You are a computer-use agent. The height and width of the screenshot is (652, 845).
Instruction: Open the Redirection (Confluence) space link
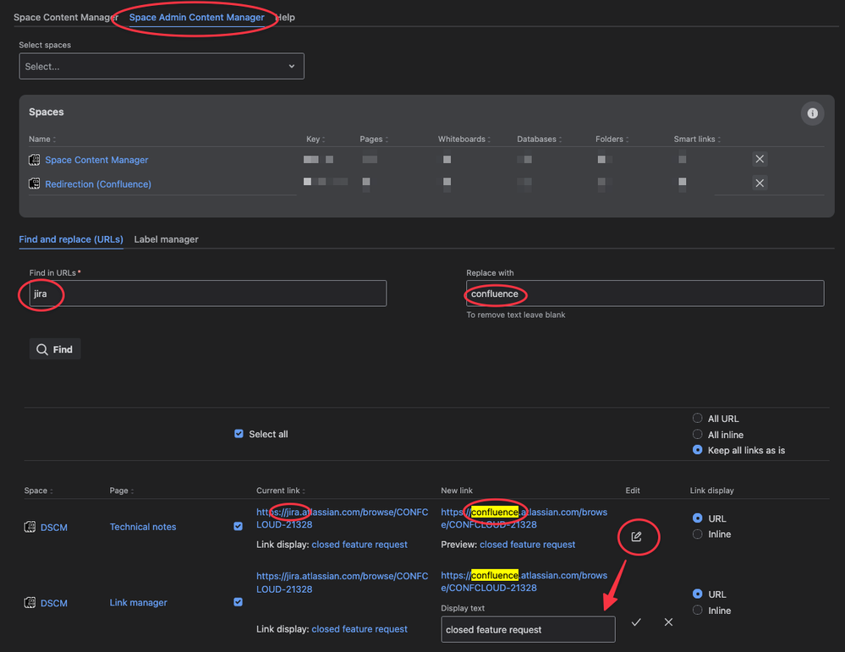98,184
